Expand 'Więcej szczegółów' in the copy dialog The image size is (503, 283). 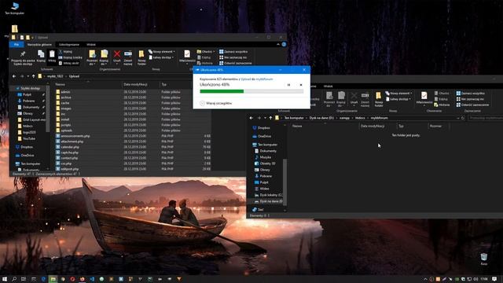216,103
